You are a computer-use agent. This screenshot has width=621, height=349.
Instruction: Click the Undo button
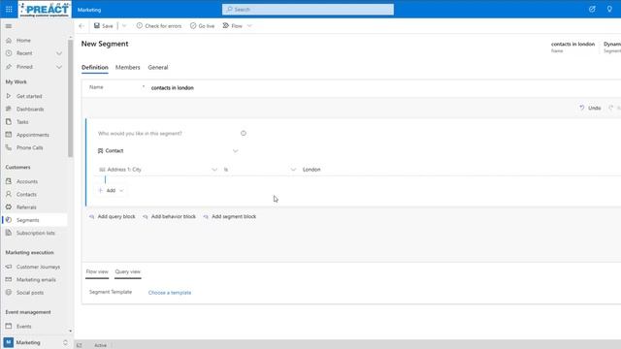590,108
